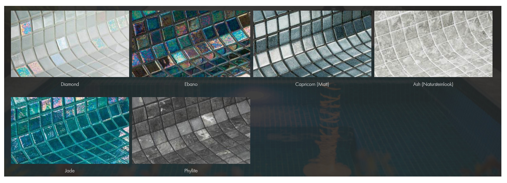The height and width of the screenshot is (183, 507).
Task: View the Ash (Natursteinlook) tile sample image
Action: (433, 44)
